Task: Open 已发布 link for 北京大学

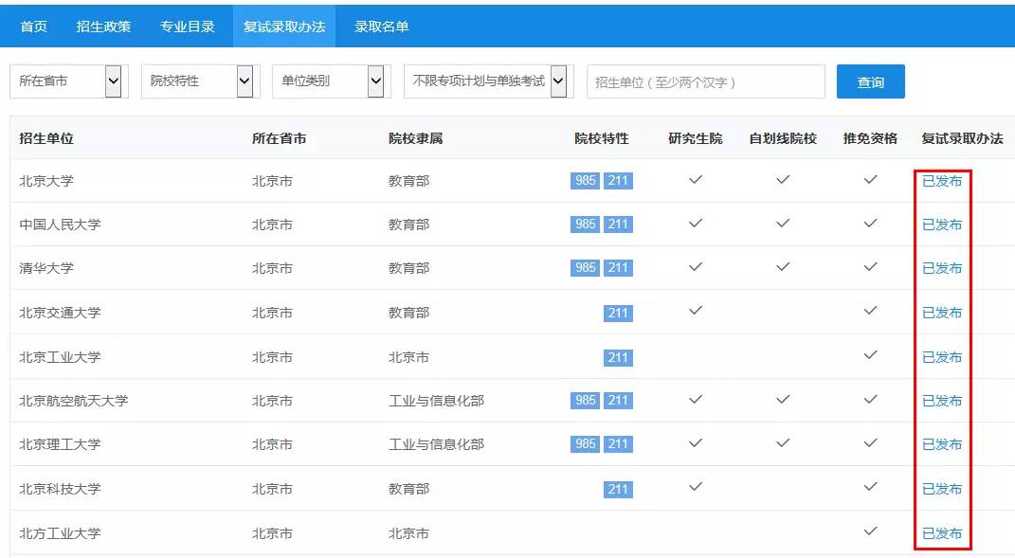Action: (942, 181)
